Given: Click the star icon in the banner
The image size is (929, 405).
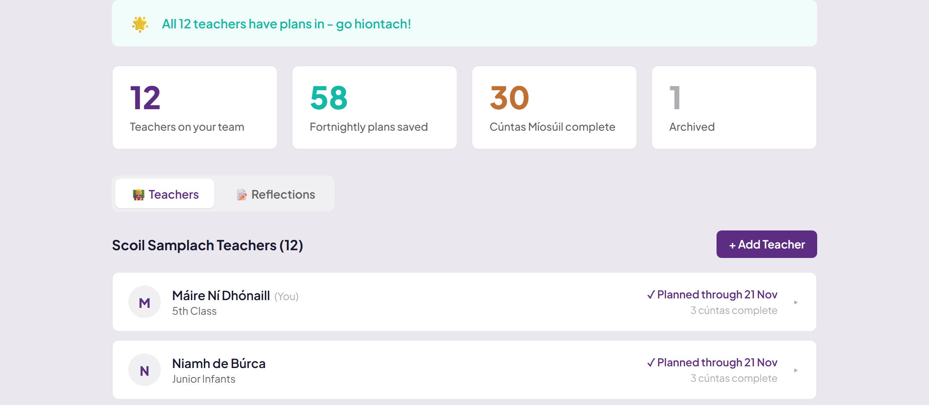Looking at the screenshot, I should coord(140,24).
